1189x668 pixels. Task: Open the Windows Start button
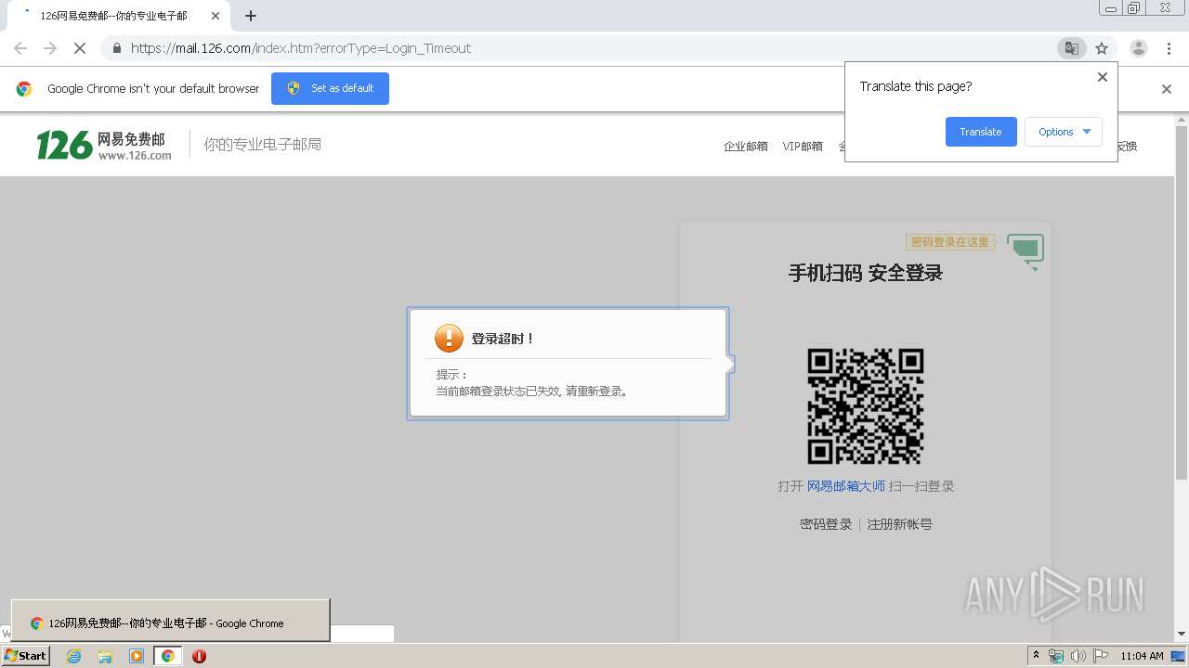coord(25,655)
